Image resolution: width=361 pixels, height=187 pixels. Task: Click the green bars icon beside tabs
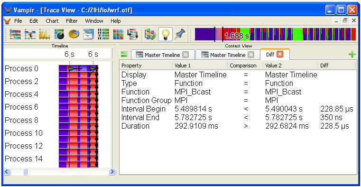pyautogui.click(x=124, y=55)
